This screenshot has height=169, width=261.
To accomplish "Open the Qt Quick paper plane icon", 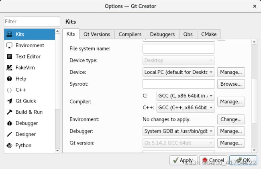I will (9, 101).
